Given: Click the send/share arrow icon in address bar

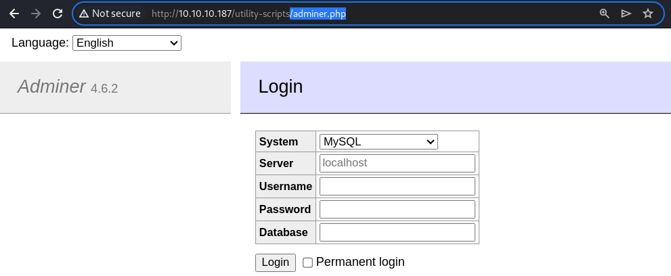Looking at the screenshot, I should coord(626,14).
